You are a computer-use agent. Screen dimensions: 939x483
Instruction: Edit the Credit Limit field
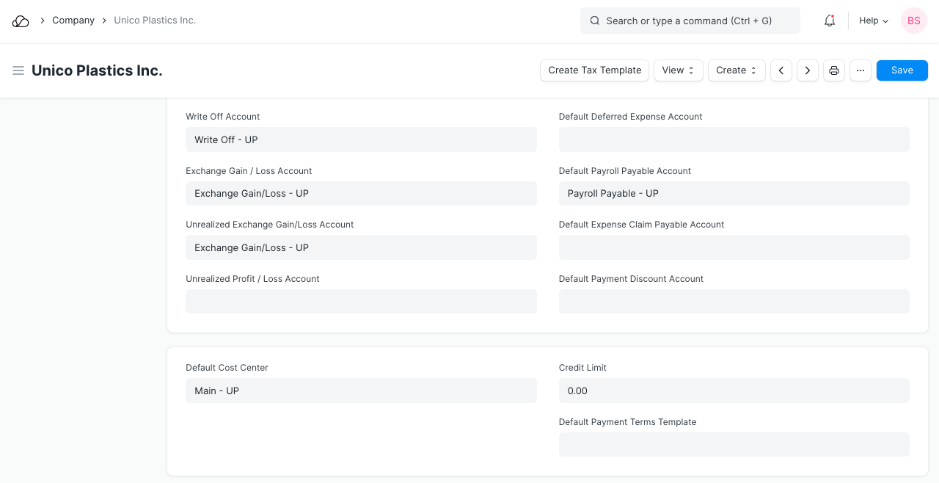tap(734, 391)
